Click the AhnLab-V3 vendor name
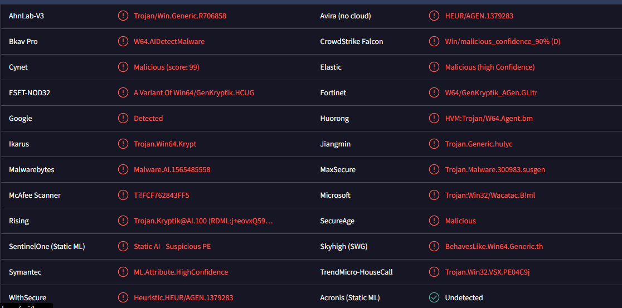The width and height of the screenshot is (622, 308). click(x=26, y=16)
